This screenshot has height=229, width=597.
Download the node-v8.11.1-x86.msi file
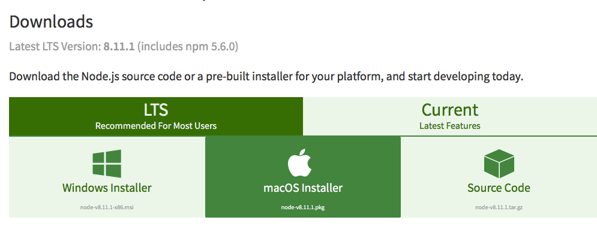pos(107,207)
